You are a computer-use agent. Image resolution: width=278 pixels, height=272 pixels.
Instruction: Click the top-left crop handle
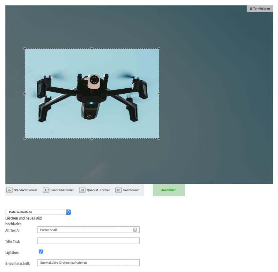coord(25,48)
